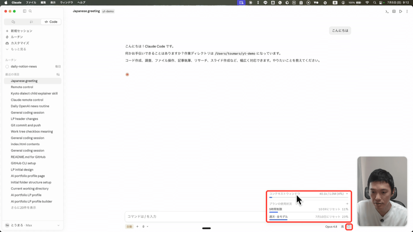
Task: Click the usage ring indicator icon
Action: pyautogui.click(x=349, y=227)
